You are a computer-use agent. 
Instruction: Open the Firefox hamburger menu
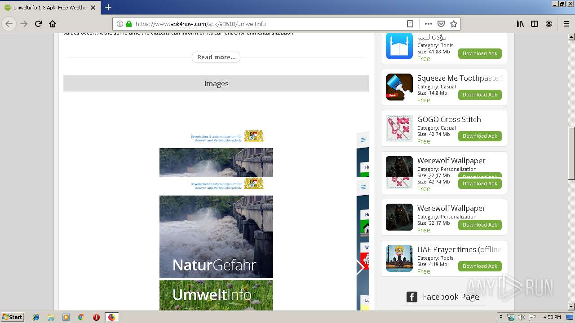[566, 24]
